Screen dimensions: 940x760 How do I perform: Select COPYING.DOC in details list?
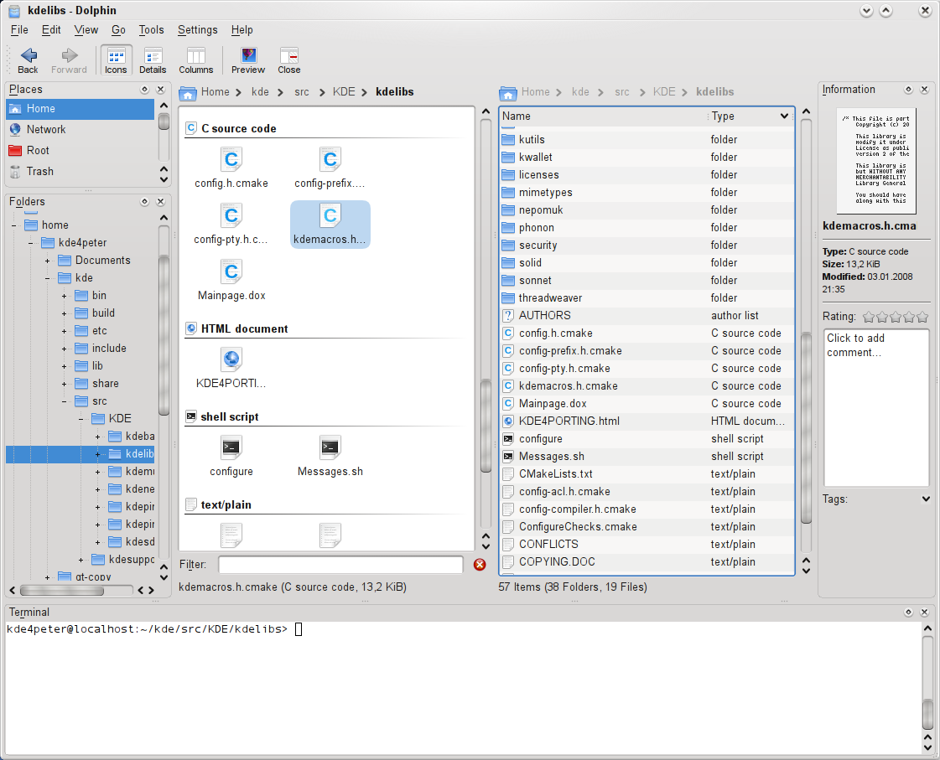(x=647, y=561)
